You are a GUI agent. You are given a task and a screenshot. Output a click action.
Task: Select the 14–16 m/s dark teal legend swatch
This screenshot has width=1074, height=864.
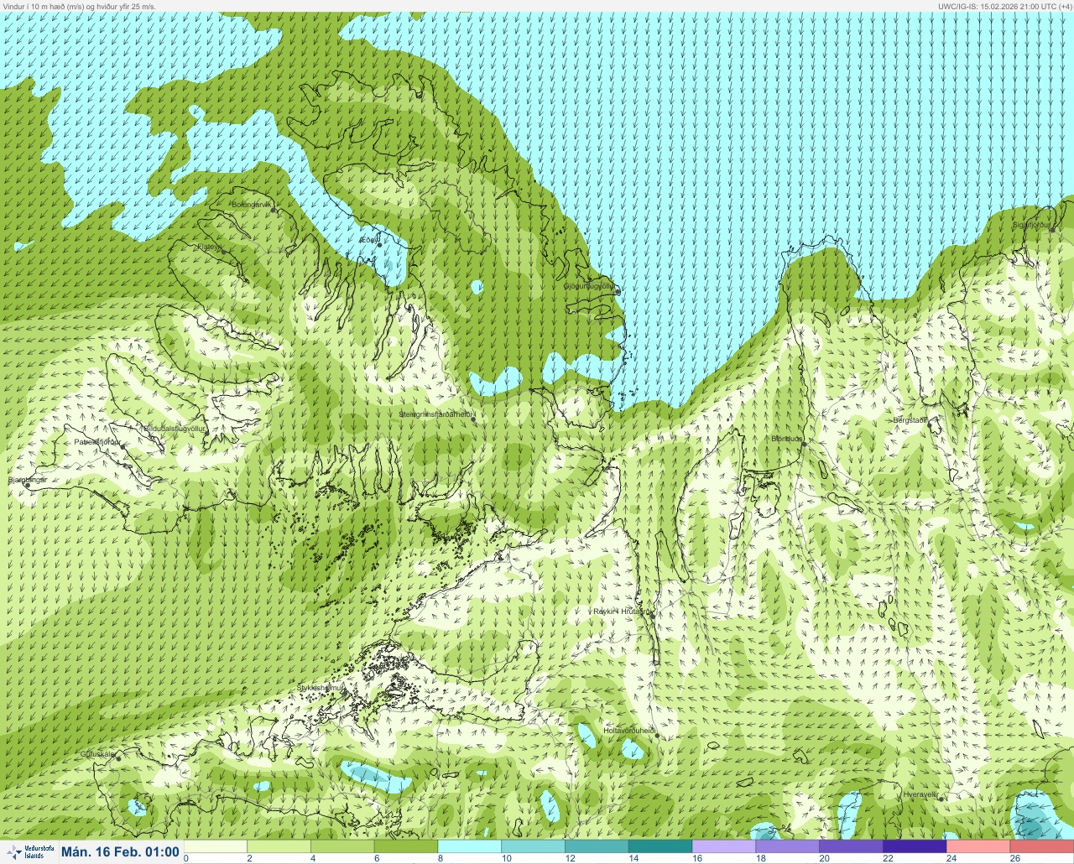tap(661, 846)
